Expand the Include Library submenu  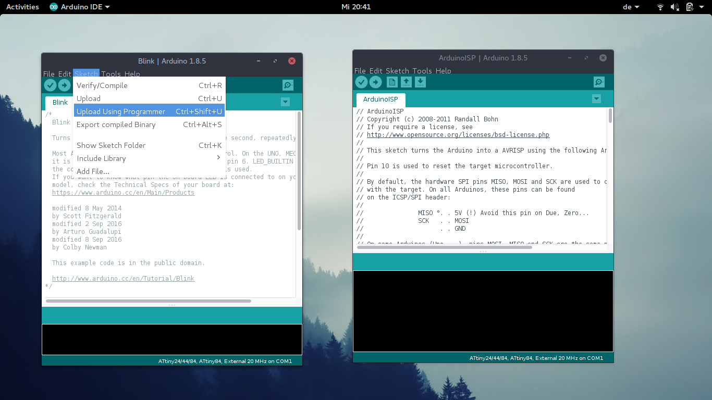[149, 158]
